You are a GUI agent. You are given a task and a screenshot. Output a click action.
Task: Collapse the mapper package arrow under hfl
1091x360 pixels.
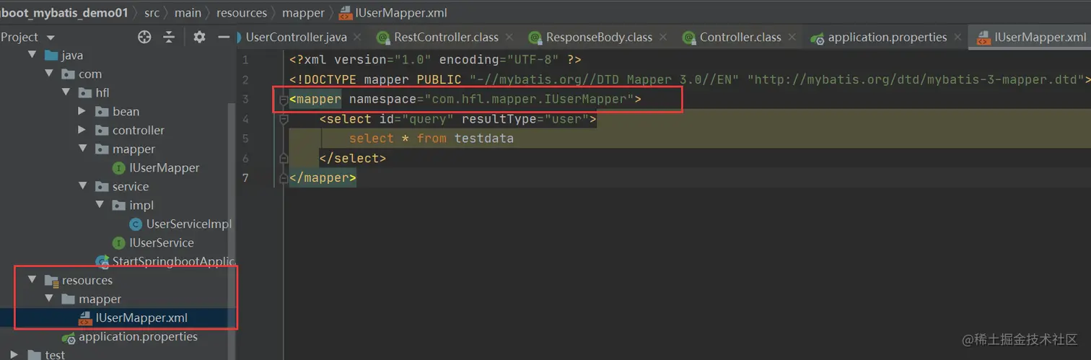82,149
